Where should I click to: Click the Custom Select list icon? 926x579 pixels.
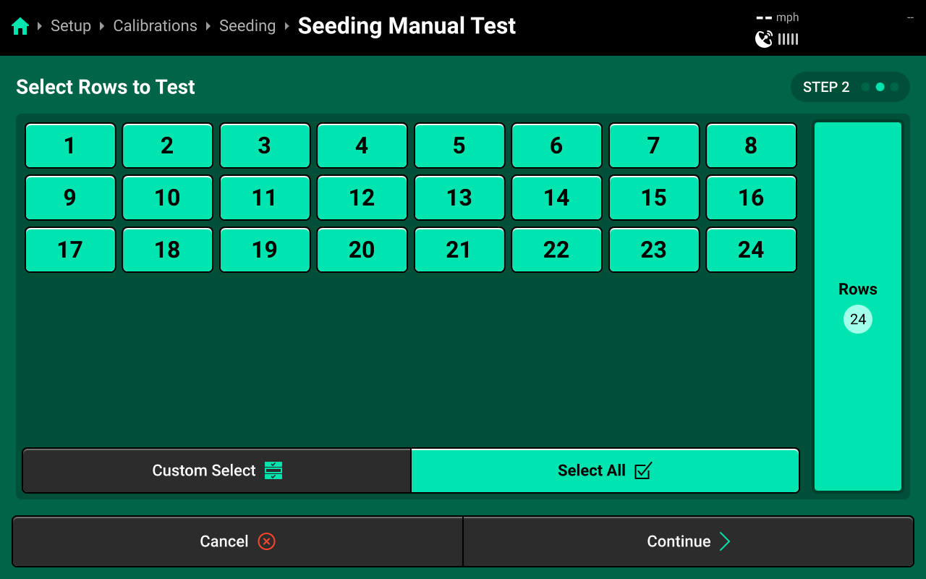(x=273, y=470)
